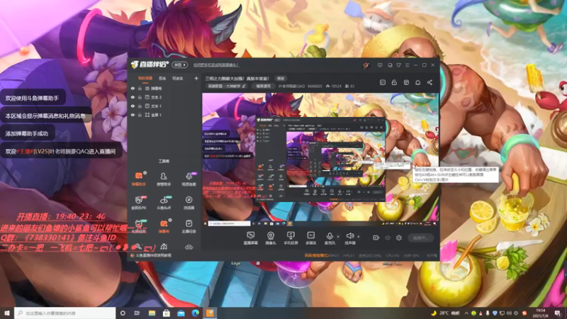Viewport: 567px width, 319px height.
Task: Click the share icon at top right of preview
Action: point(430,82)
